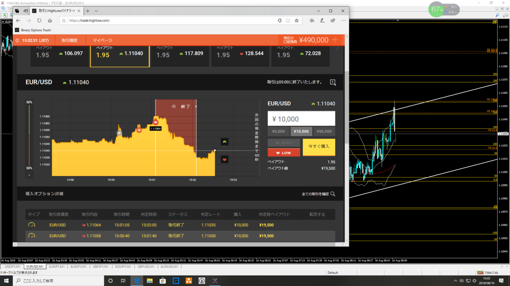Click the Cortana circle on the taskbar
The image size is (510, 286).
coord(110,280)
